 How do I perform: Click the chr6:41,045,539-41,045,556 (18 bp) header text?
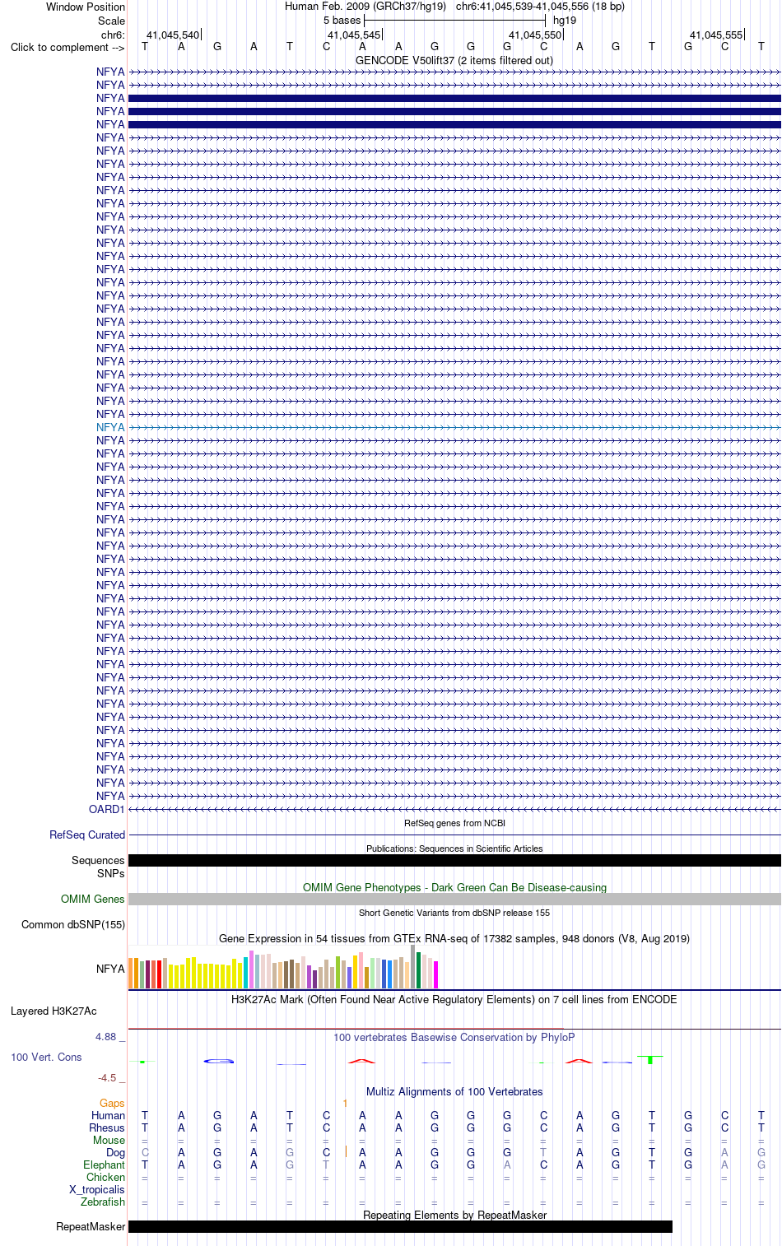click(540, 6)
